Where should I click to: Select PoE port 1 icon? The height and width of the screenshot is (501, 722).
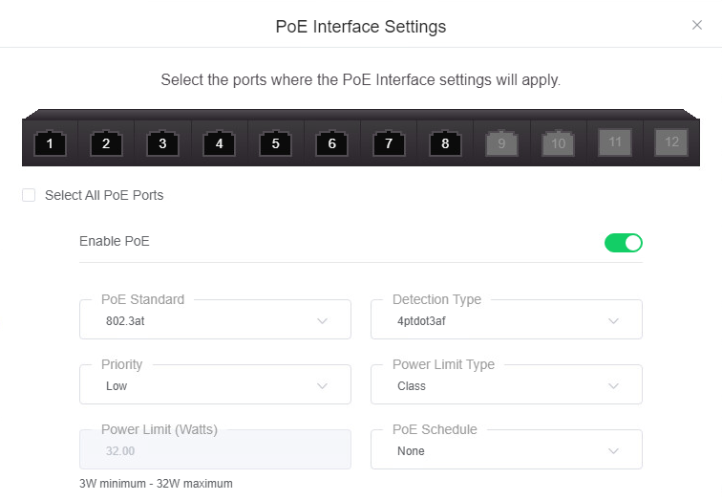tap(50, 143)
